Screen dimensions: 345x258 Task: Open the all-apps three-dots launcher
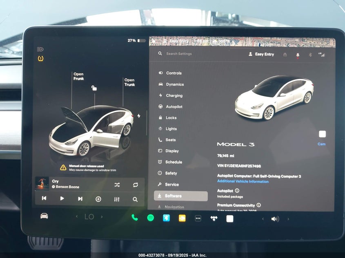click(x=198, y=218)
